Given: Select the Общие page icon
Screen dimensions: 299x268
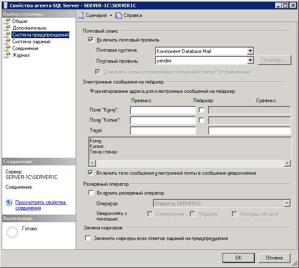Looking at the screenshot, I should (x=6, y=21).
